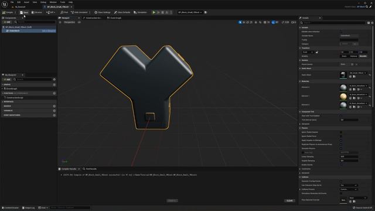This screenshot has width=375, height=211.
Task: Open Scale transform type dropdown
Action: click(x=308, y=52)
